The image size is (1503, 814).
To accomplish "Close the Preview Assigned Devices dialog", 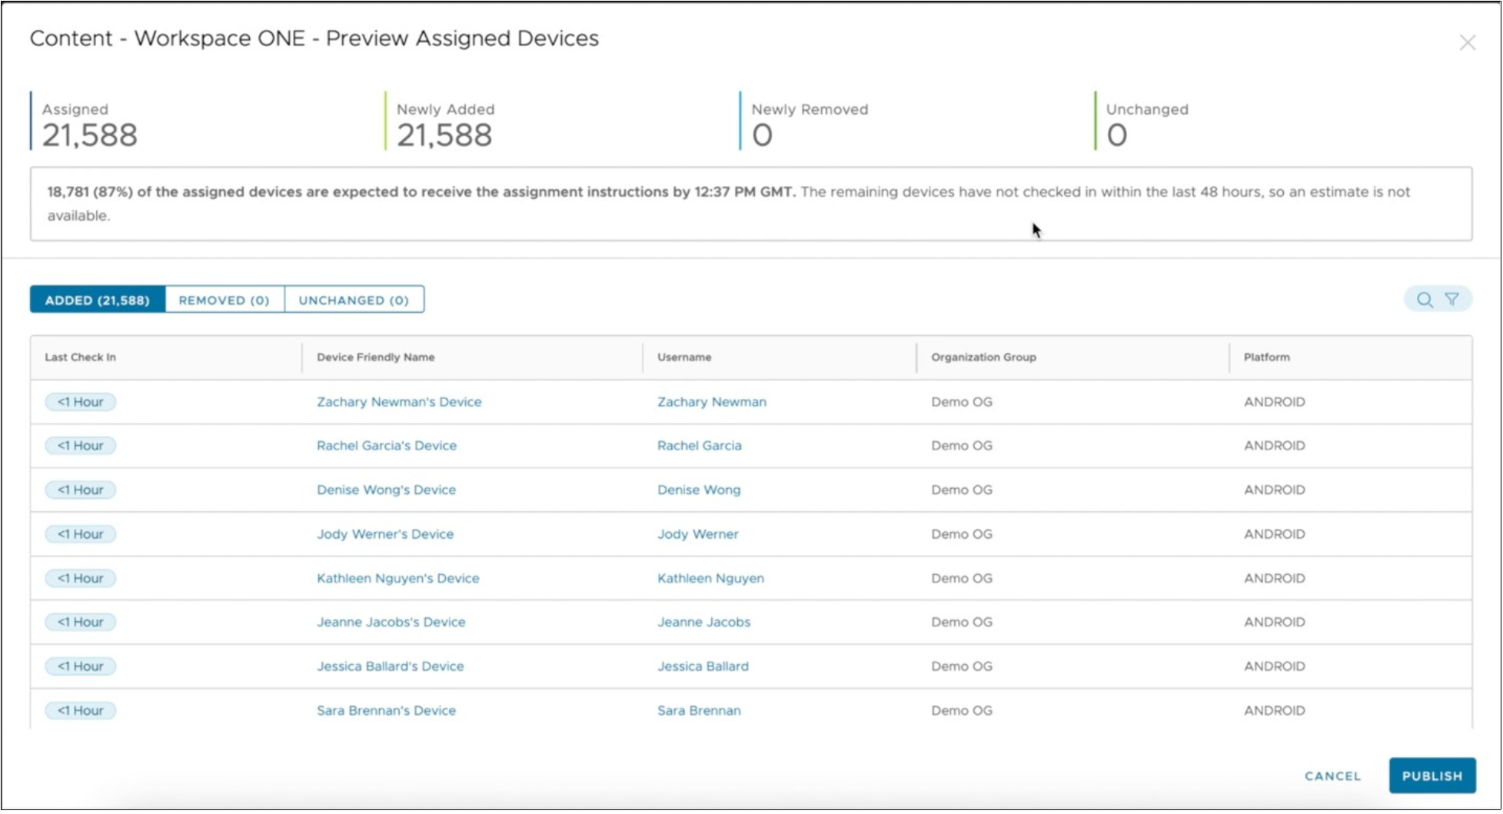I will click(1467, 43).
